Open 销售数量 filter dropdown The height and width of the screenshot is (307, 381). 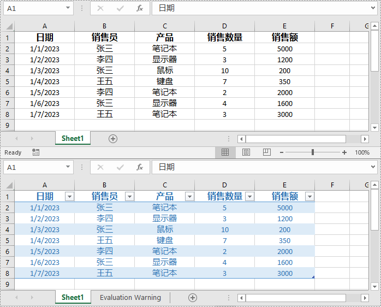pyautogui.click(x=249, y=196)
